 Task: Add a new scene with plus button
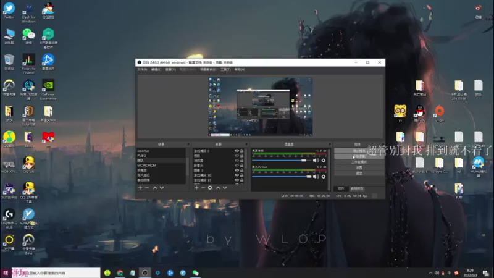(140, 188)
